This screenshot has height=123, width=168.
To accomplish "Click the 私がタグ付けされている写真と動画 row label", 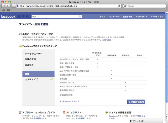I will (x=74, y=71).
